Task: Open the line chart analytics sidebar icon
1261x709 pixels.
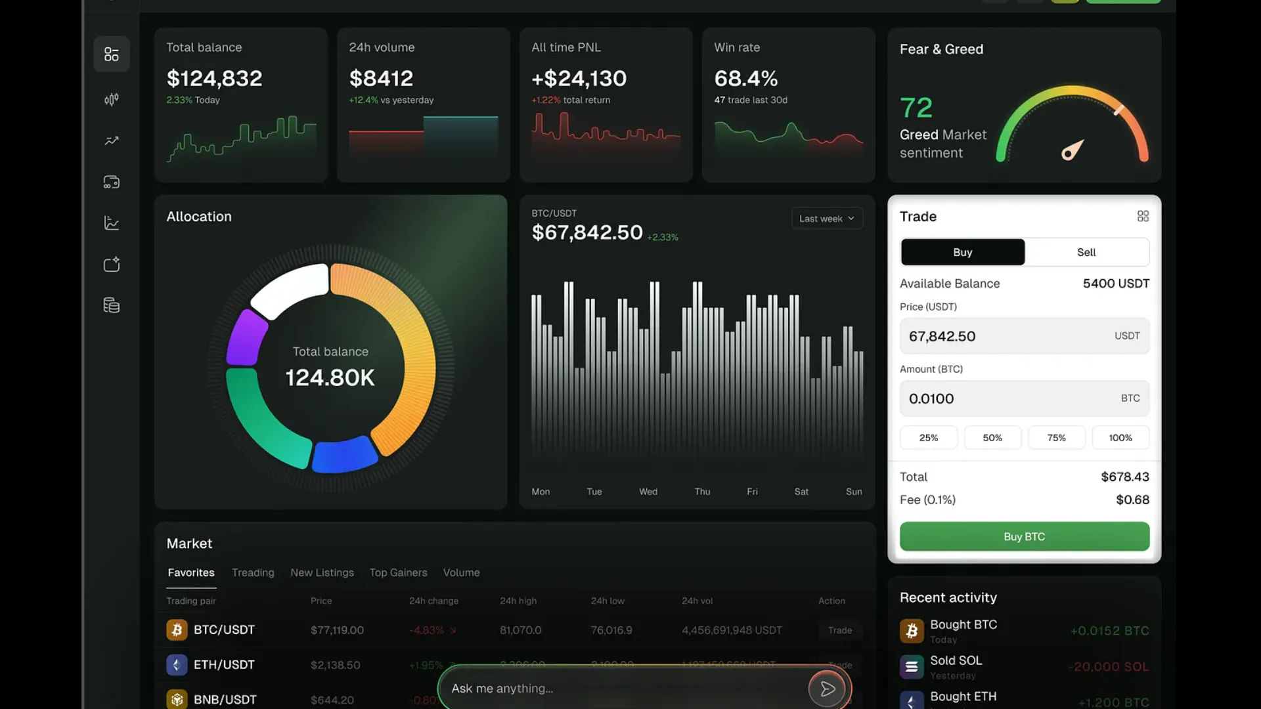Action: click(112, 223)
